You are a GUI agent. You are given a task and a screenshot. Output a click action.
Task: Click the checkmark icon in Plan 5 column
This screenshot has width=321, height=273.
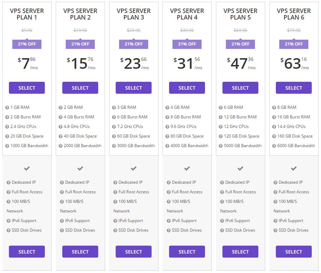(x=240, y=168)
